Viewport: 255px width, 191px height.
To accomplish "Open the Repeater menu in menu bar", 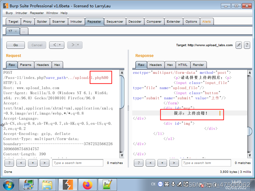I will 37,13.
